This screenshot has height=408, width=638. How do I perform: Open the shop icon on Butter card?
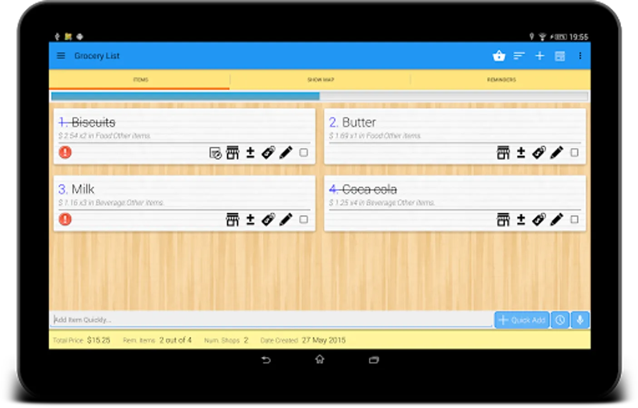[503, 153]
